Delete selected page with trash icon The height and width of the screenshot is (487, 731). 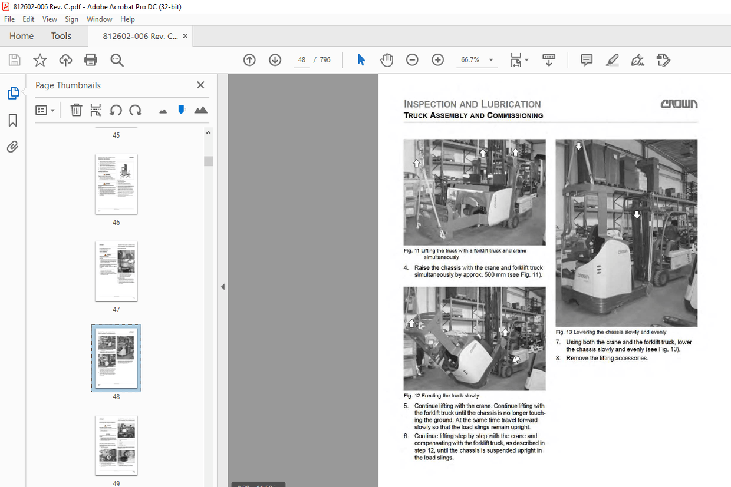pyautogui.click(x=76, y=110)
